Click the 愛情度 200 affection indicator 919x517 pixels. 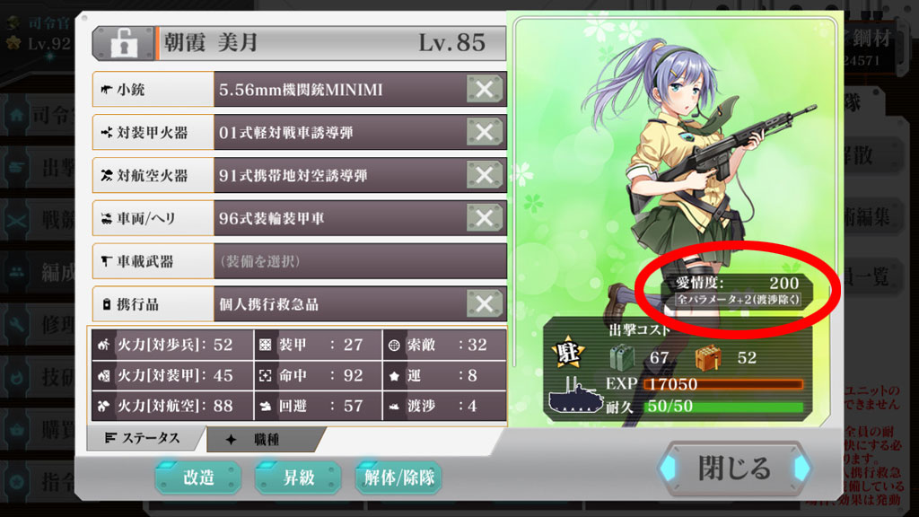[737, 291]
